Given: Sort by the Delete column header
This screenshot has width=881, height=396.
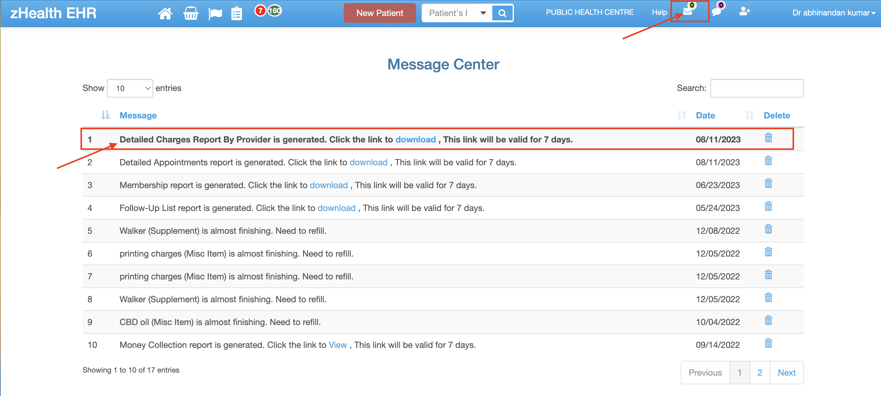Looking at the screenshot, I should pos(777,115).
